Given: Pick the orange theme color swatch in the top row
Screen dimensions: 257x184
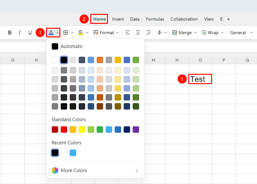Looking at the screenshot, I should (x=100, y=60).
